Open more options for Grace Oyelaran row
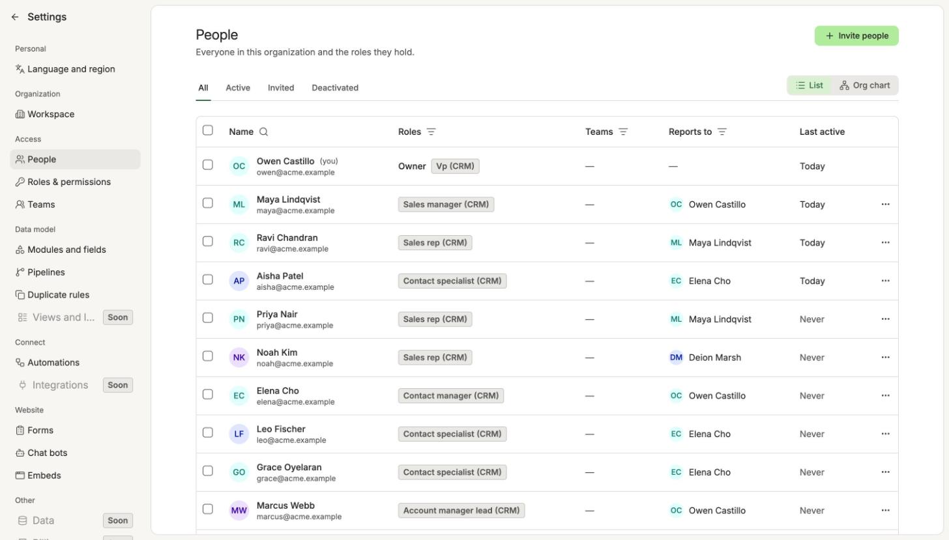949x540 pixels. 885,472
